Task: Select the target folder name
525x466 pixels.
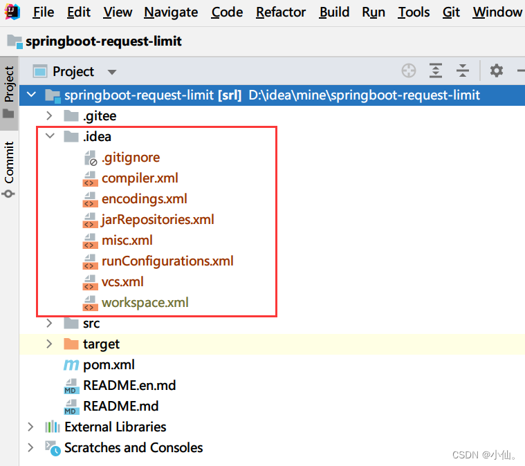Action: coord(101,344)
